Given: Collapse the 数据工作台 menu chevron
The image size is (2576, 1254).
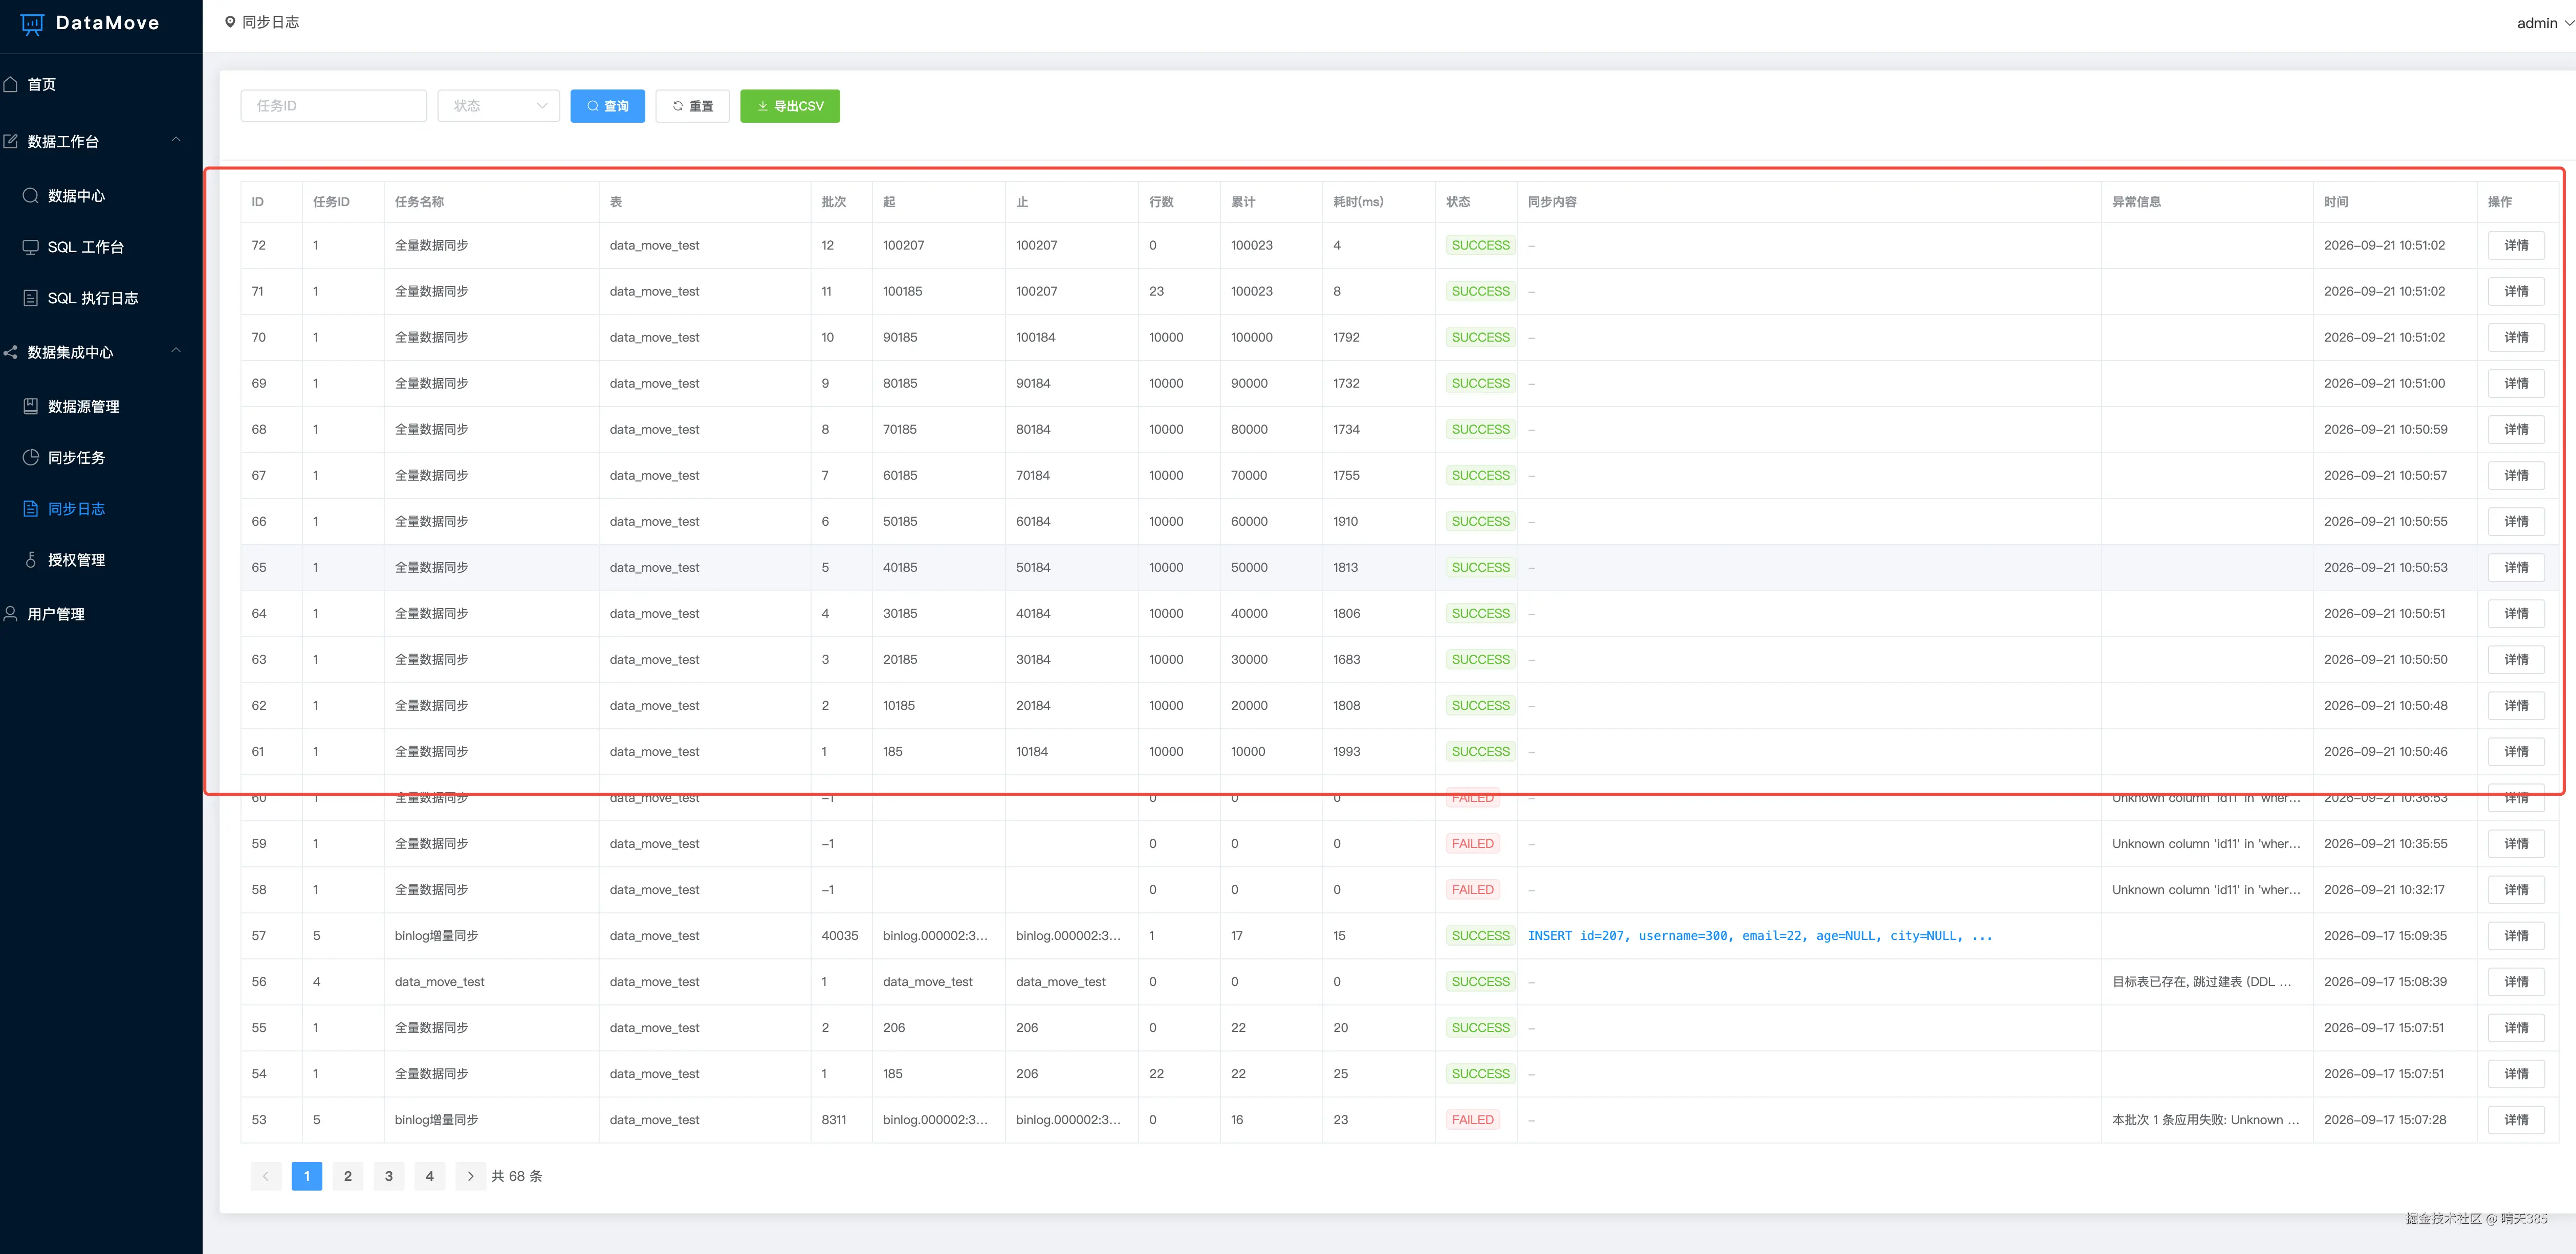Looking at the screenshot, I should coord(176,140).
